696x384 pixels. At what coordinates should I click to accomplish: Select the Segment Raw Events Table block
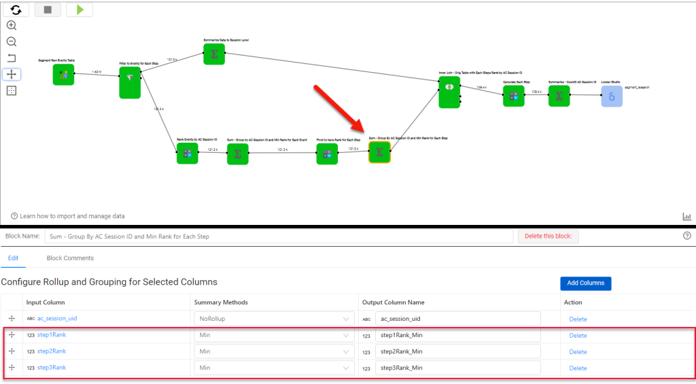[x=63, y=75]
